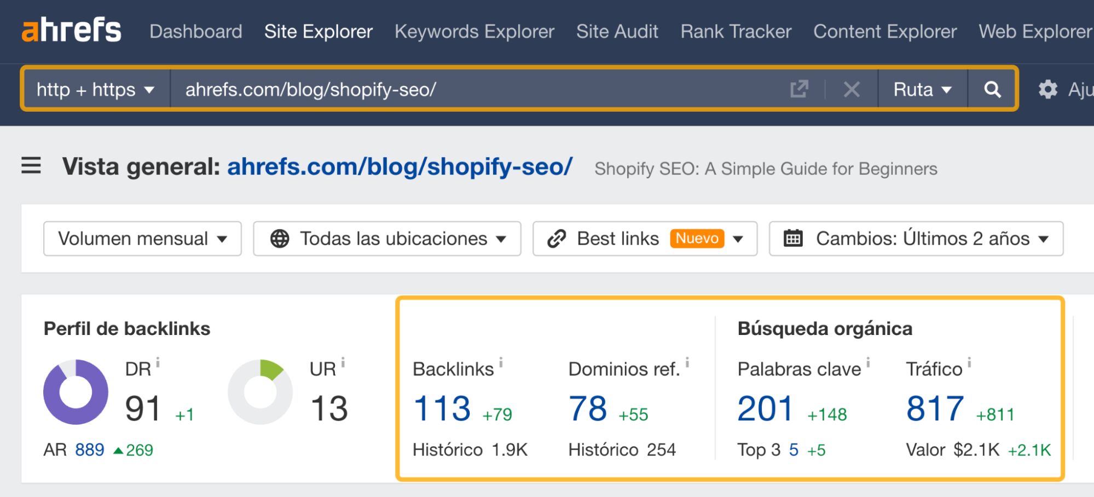The height and width of the screenshot is (497, 1094).
Task: Click the info icon next to Tráfico
Action: (x=969, y=362)
